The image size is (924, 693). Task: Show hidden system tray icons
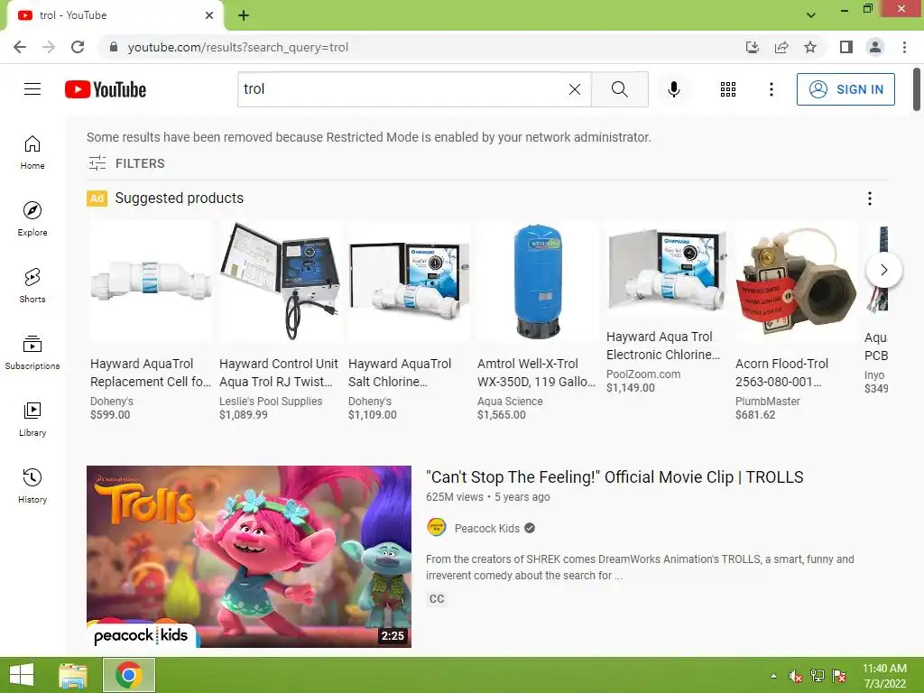773,676
